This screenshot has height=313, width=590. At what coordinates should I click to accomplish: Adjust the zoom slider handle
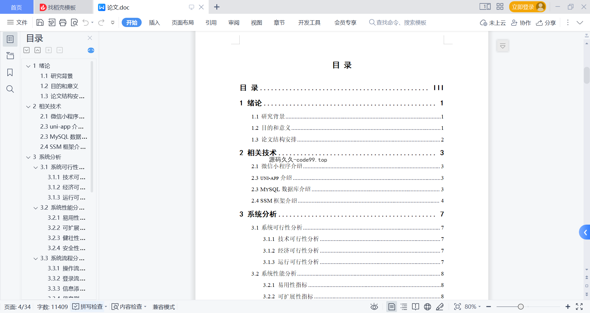click(x=521, y=307)
